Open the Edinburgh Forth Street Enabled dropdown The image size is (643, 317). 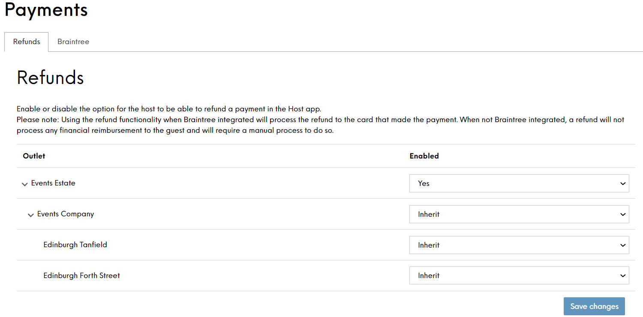(519, 275)
